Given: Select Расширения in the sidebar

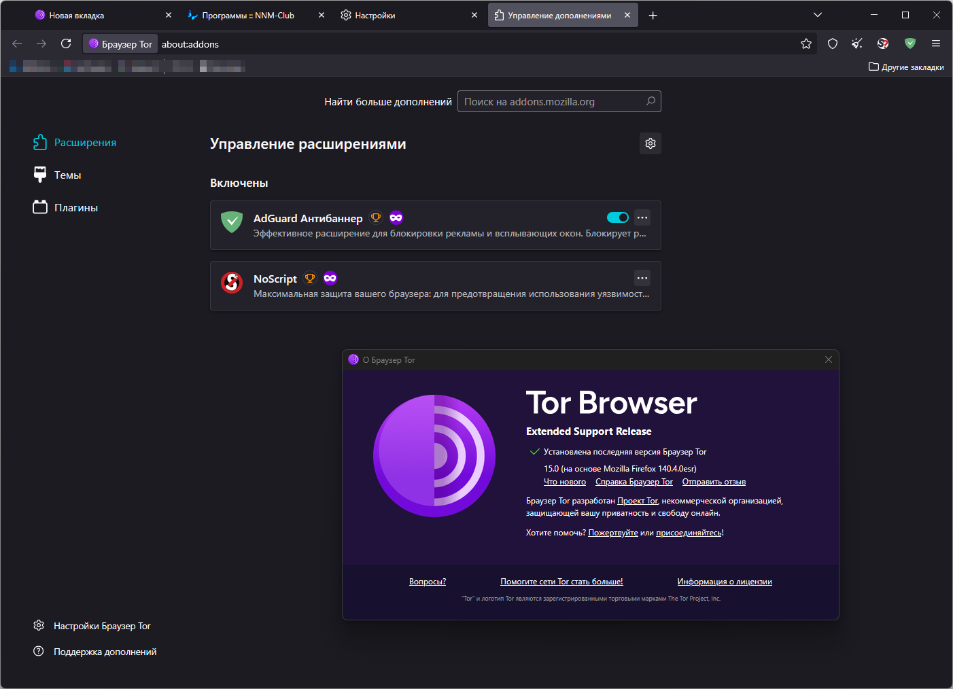Looking at the screenshot, I should click(x=75, y=143).
